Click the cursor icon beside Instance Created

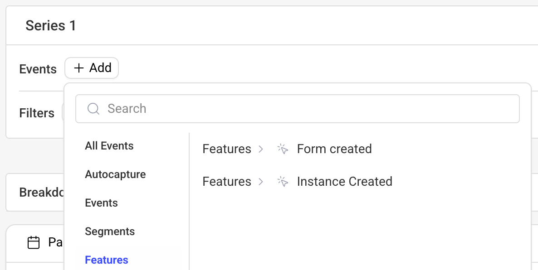coord(283,182)
